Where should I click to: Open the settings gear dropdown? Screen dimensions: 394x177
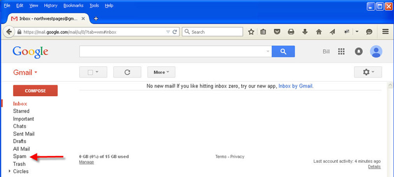(368, 72)
